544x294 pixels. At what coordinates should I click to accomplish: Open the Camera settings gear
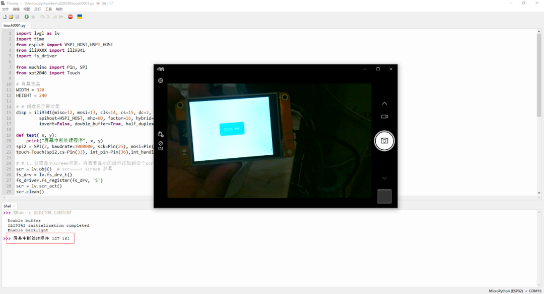[x=161, y=80]
